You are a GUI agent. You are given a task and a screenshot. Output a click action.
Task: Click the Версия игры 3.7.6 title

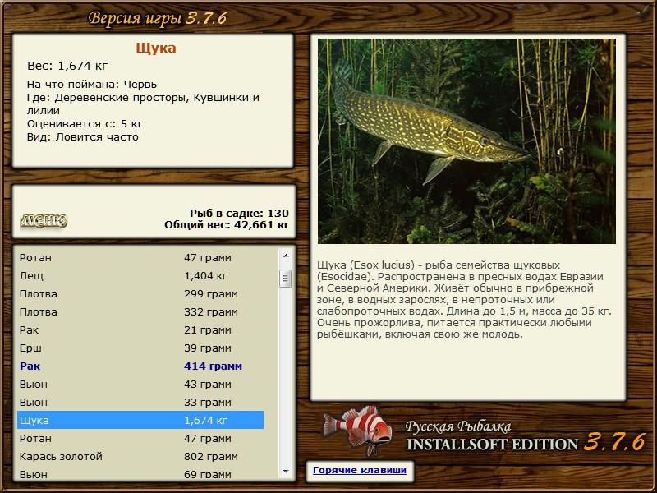coord(158,18)
